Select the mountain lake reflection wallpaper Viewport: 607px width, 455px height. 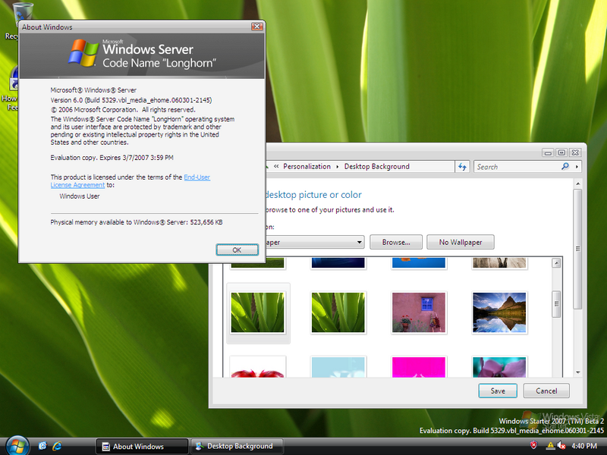[x=499, y=312]
